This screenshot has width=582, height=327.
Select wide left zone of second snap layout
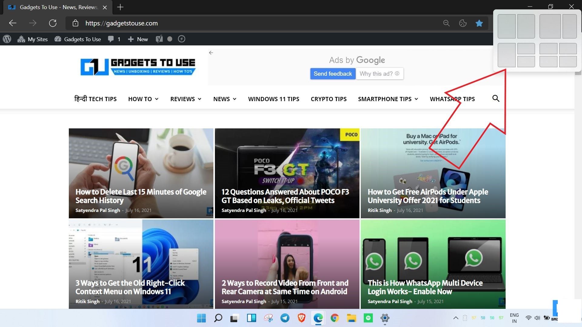[x=550, y=26]
